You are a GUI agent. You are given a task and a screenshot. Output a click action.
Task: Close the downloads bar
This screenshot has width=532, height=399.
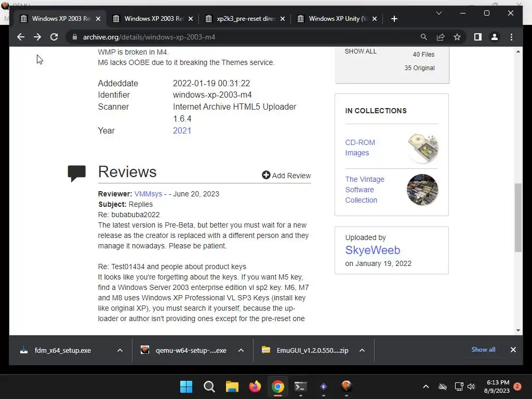pos(513,350)
